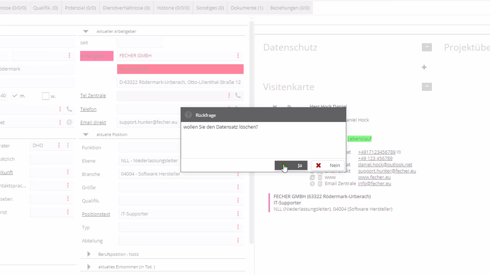Image resolution: width=490 pixels, height=275 pixels.
Task: Click the +49 123 456789 link
Action: (375, 158)
